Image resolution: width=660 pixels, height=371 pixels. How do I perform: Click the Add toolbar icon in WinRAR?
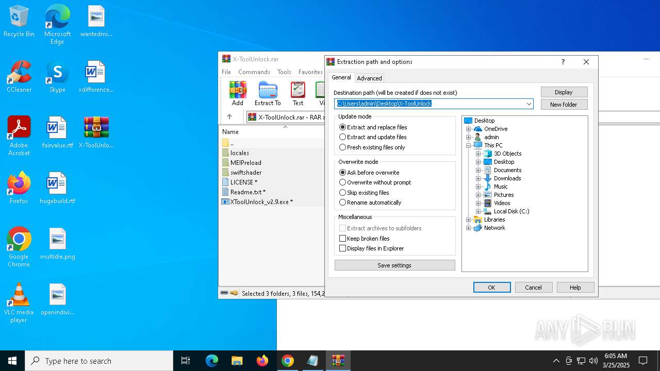coord(238,93)
